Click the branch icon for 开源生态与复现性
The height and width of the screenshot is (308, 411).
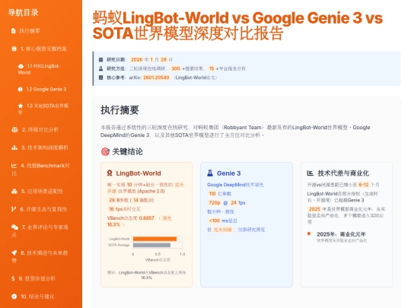[x=14, y=209]
